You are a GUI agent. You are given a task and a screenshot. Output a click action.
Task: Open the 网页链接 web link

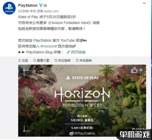tap(78, 52)
